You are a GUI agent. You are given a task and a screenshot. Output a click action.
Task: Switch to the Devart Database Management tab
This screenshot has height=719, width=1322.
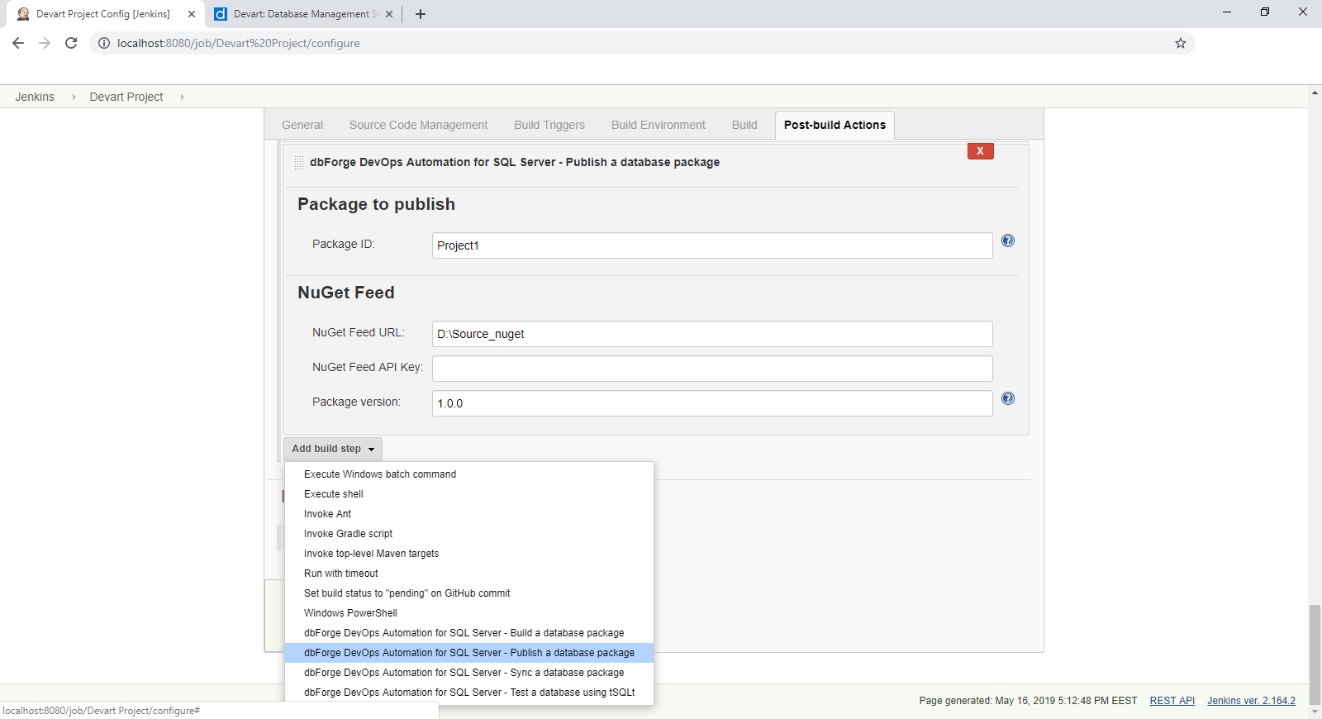pos(303,14)
